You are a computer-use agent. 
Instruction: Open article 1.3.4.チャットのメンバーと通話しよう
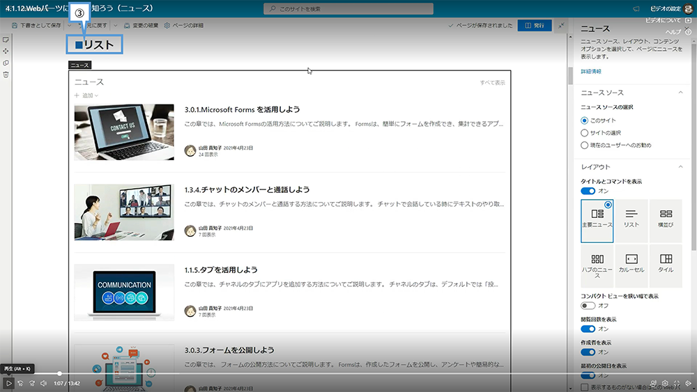point(247,189)
